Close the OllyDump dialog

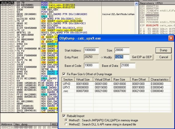pyautogui.click(x=171, y=38)
